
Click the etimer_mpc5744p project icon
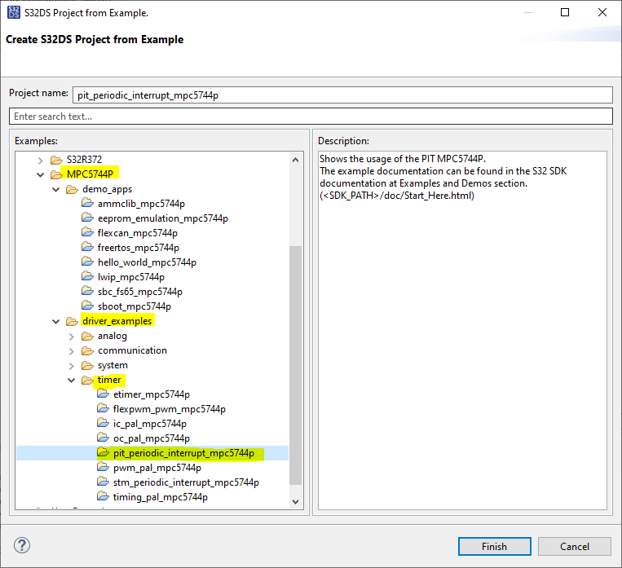click(103, 394)
